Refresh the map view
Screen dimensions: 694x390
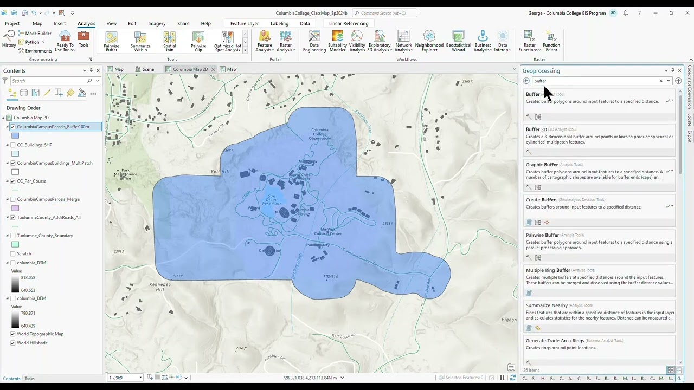(512, 378)
